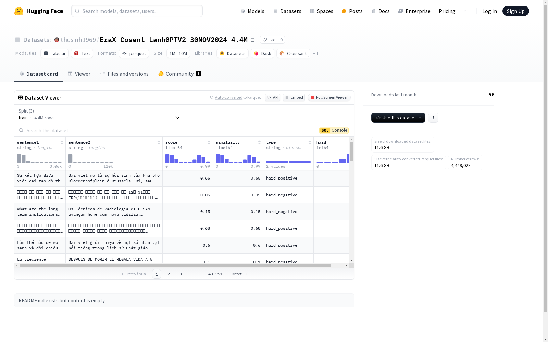The height and width of the screenshot is (342, 548).
Task: Sort the similarity column
Action: (259, 142)
